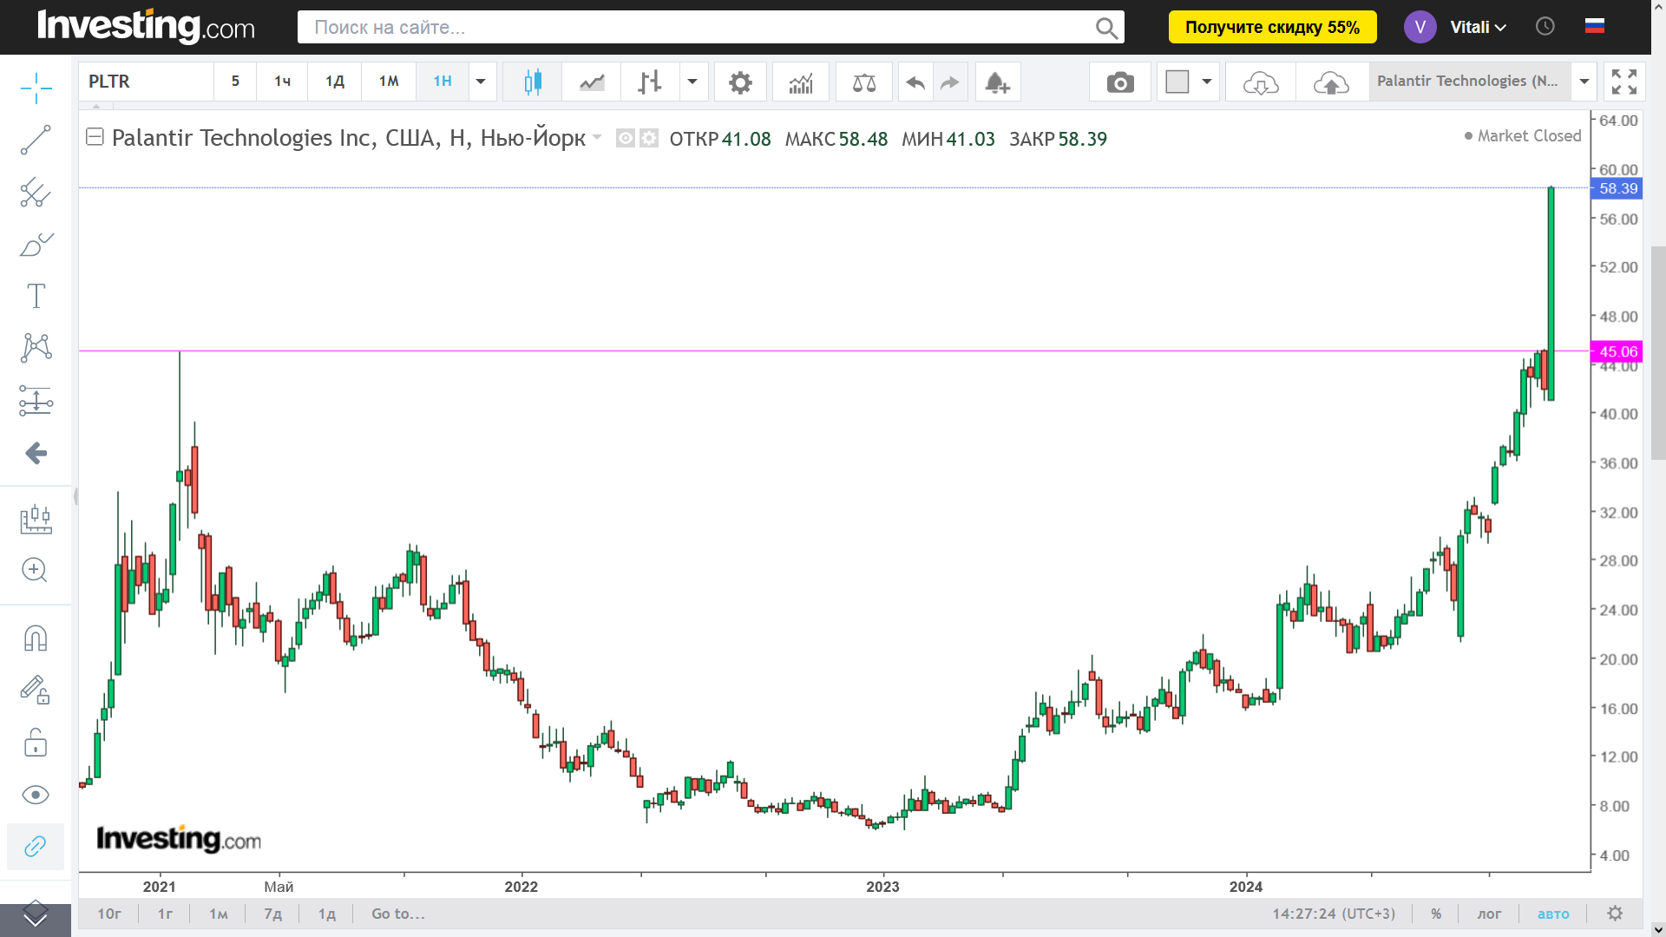Expand the time interval dropdown arrow
This screenshot has height=937, width=1666.
click(x=481, y=82)
